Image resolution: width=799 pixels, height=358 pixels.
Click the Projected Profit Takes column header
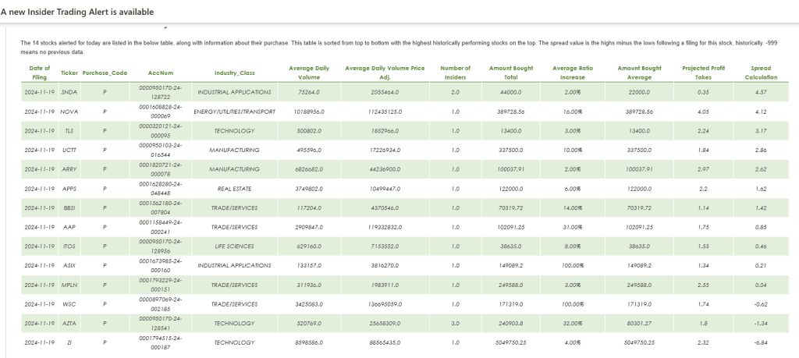(703, 73)
